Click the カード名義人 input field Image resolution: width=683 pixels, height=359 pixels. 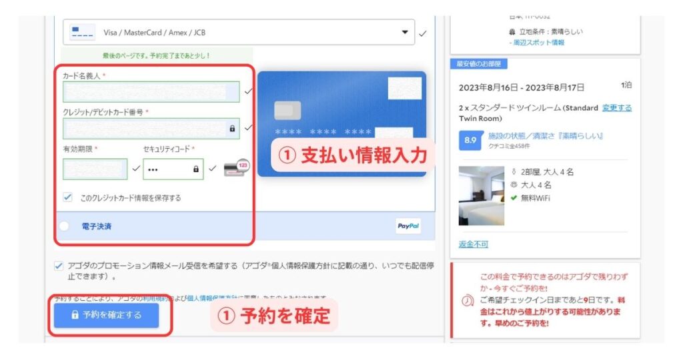[x=151, y=91]
